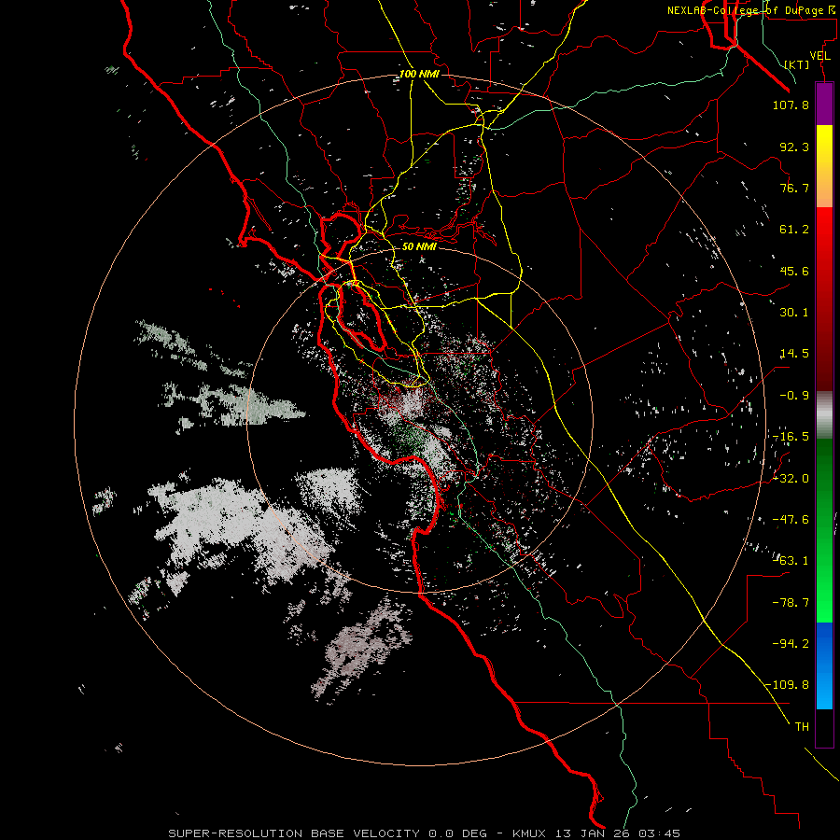The height and width of the screenshot is (840, 840).
Task: Click the "VEL" legend heading
Action: pyautogui.click(x=820, y=56)
